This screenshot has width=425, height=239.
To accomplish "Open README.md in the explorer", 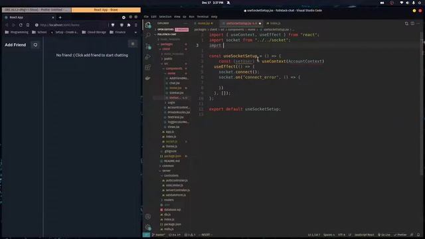I will pyautogui.click(x=171, y=161).
